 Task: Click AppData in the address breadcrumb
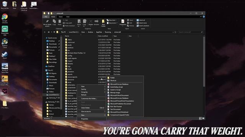click(99, 32)
